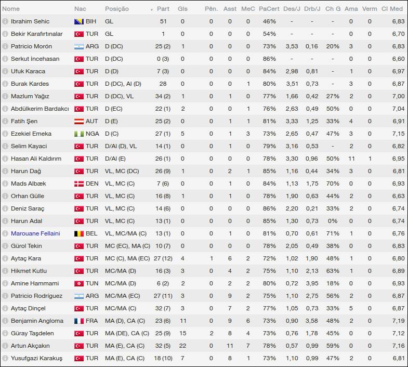Open info icon for Patricio Morón
408x367 pixels.
tap(5, 46)
